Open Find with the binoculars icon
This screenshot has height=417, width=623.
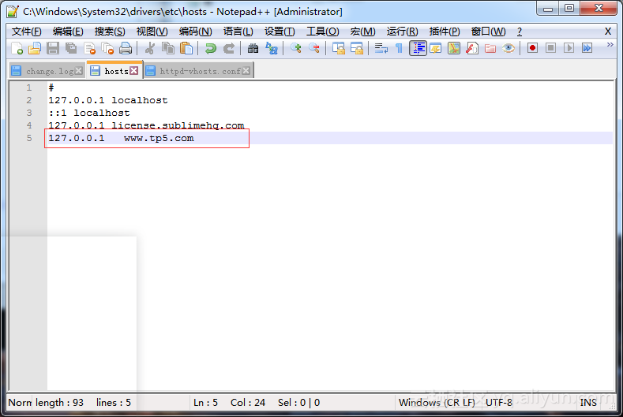coord(253,48)
